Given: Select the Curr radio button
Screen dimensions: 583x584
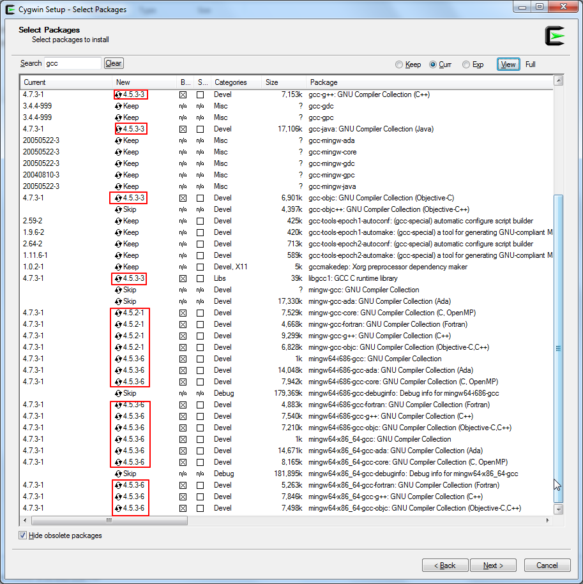Looking at the screenshot, I should tap(432, 65).
